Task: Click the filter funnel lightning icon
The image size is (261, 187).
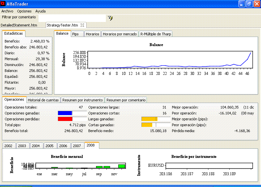Action: tap(110, 18)
